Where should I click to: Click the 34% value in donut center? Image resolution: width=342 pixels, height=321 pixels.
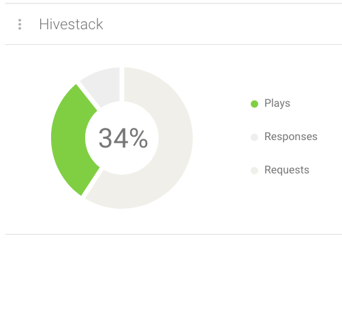coord(123,138)
